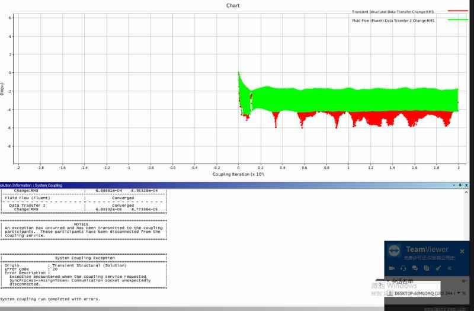Pin the Solution Information panel
Image resolution: width=474 pixels, height=311 pixels.
click(x=460, y=185)
